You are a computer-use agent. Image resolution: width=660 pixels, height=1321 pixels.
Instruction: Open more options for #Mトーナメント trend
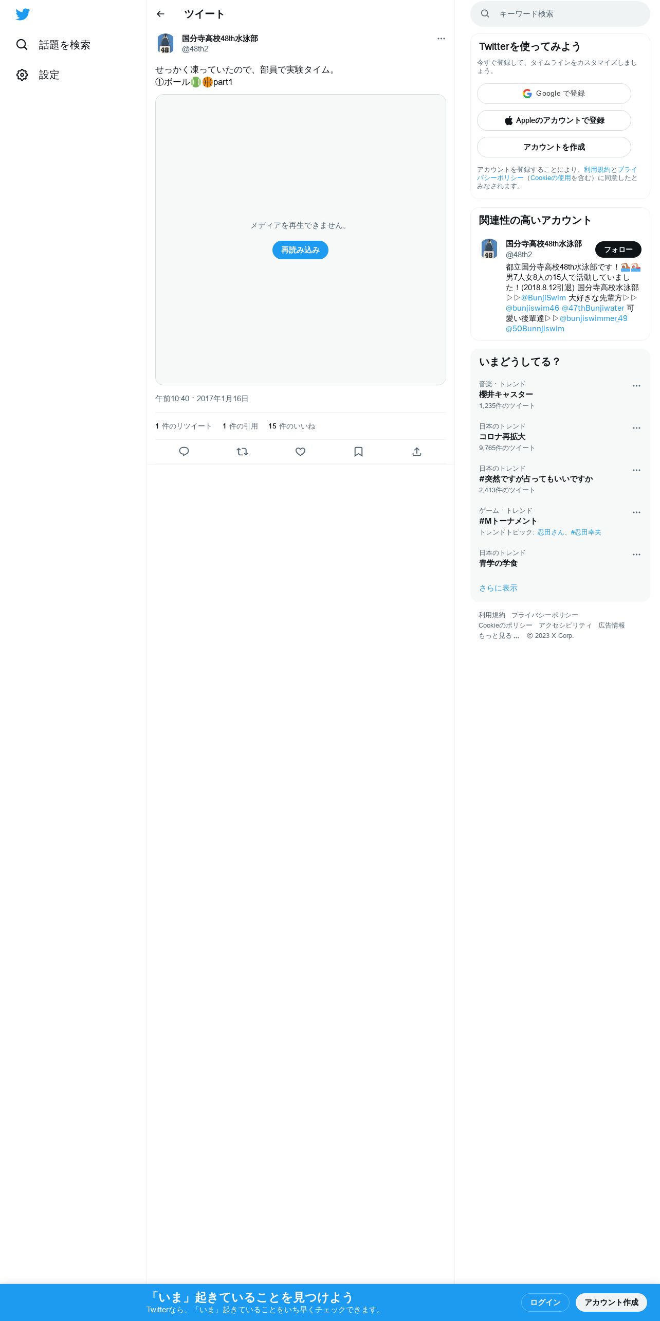(636, 512)
